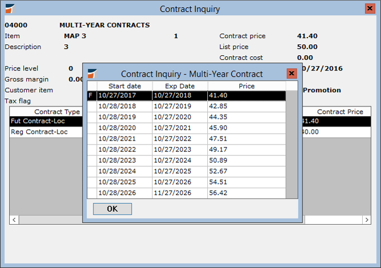Click the Start date column header

pos(124,86)
